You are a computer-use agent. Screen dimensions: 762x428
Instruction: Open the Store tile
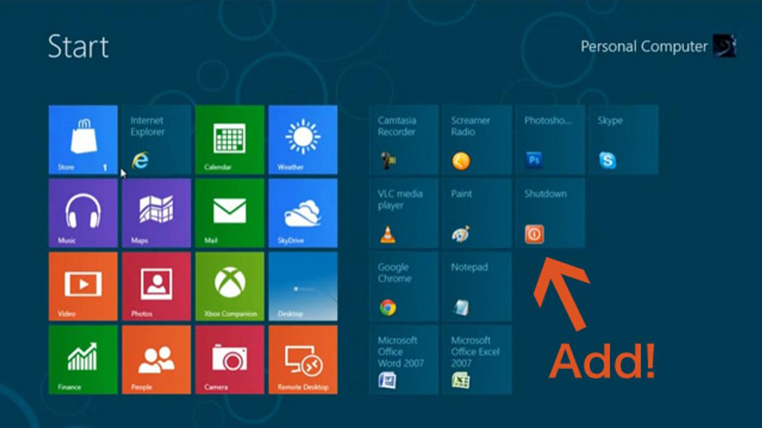point(83,139)
